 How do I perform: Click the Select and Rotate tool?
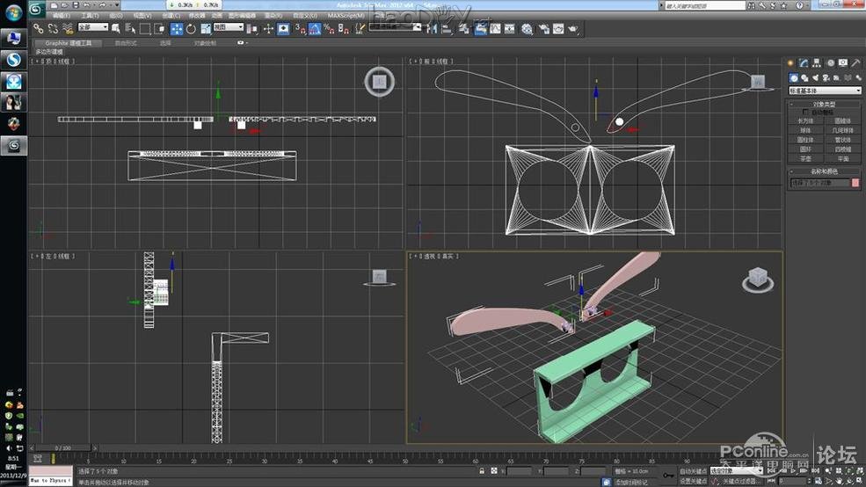(x=191, y=28)
